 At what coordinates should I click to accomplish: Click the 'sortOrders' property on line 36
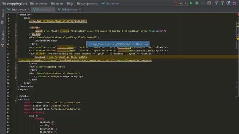(46, 129)
